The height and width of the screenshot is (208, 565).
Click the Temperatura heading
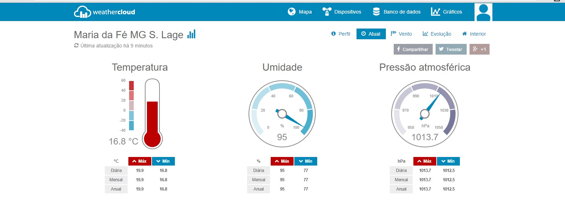140,67
